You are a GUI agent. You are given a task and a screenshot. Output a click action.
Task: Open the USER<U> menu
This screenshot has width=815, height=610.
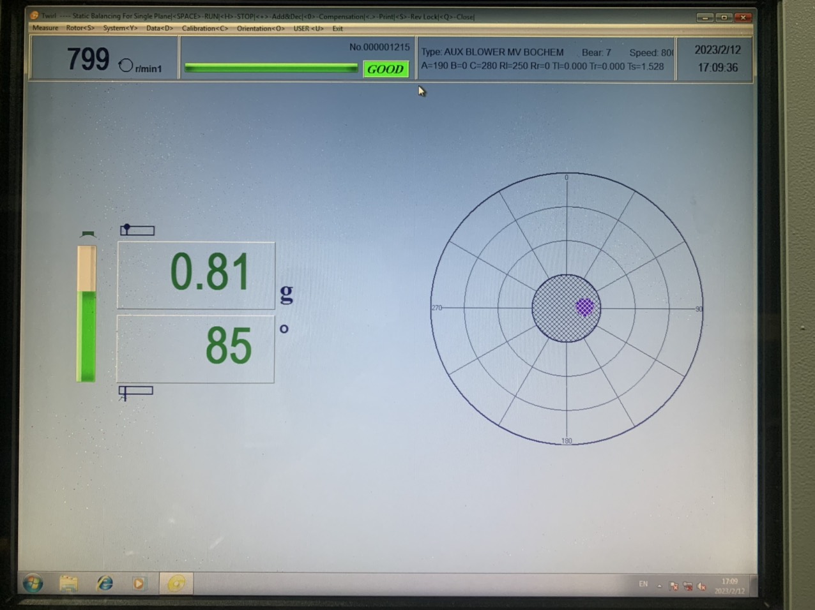[308, 28]
